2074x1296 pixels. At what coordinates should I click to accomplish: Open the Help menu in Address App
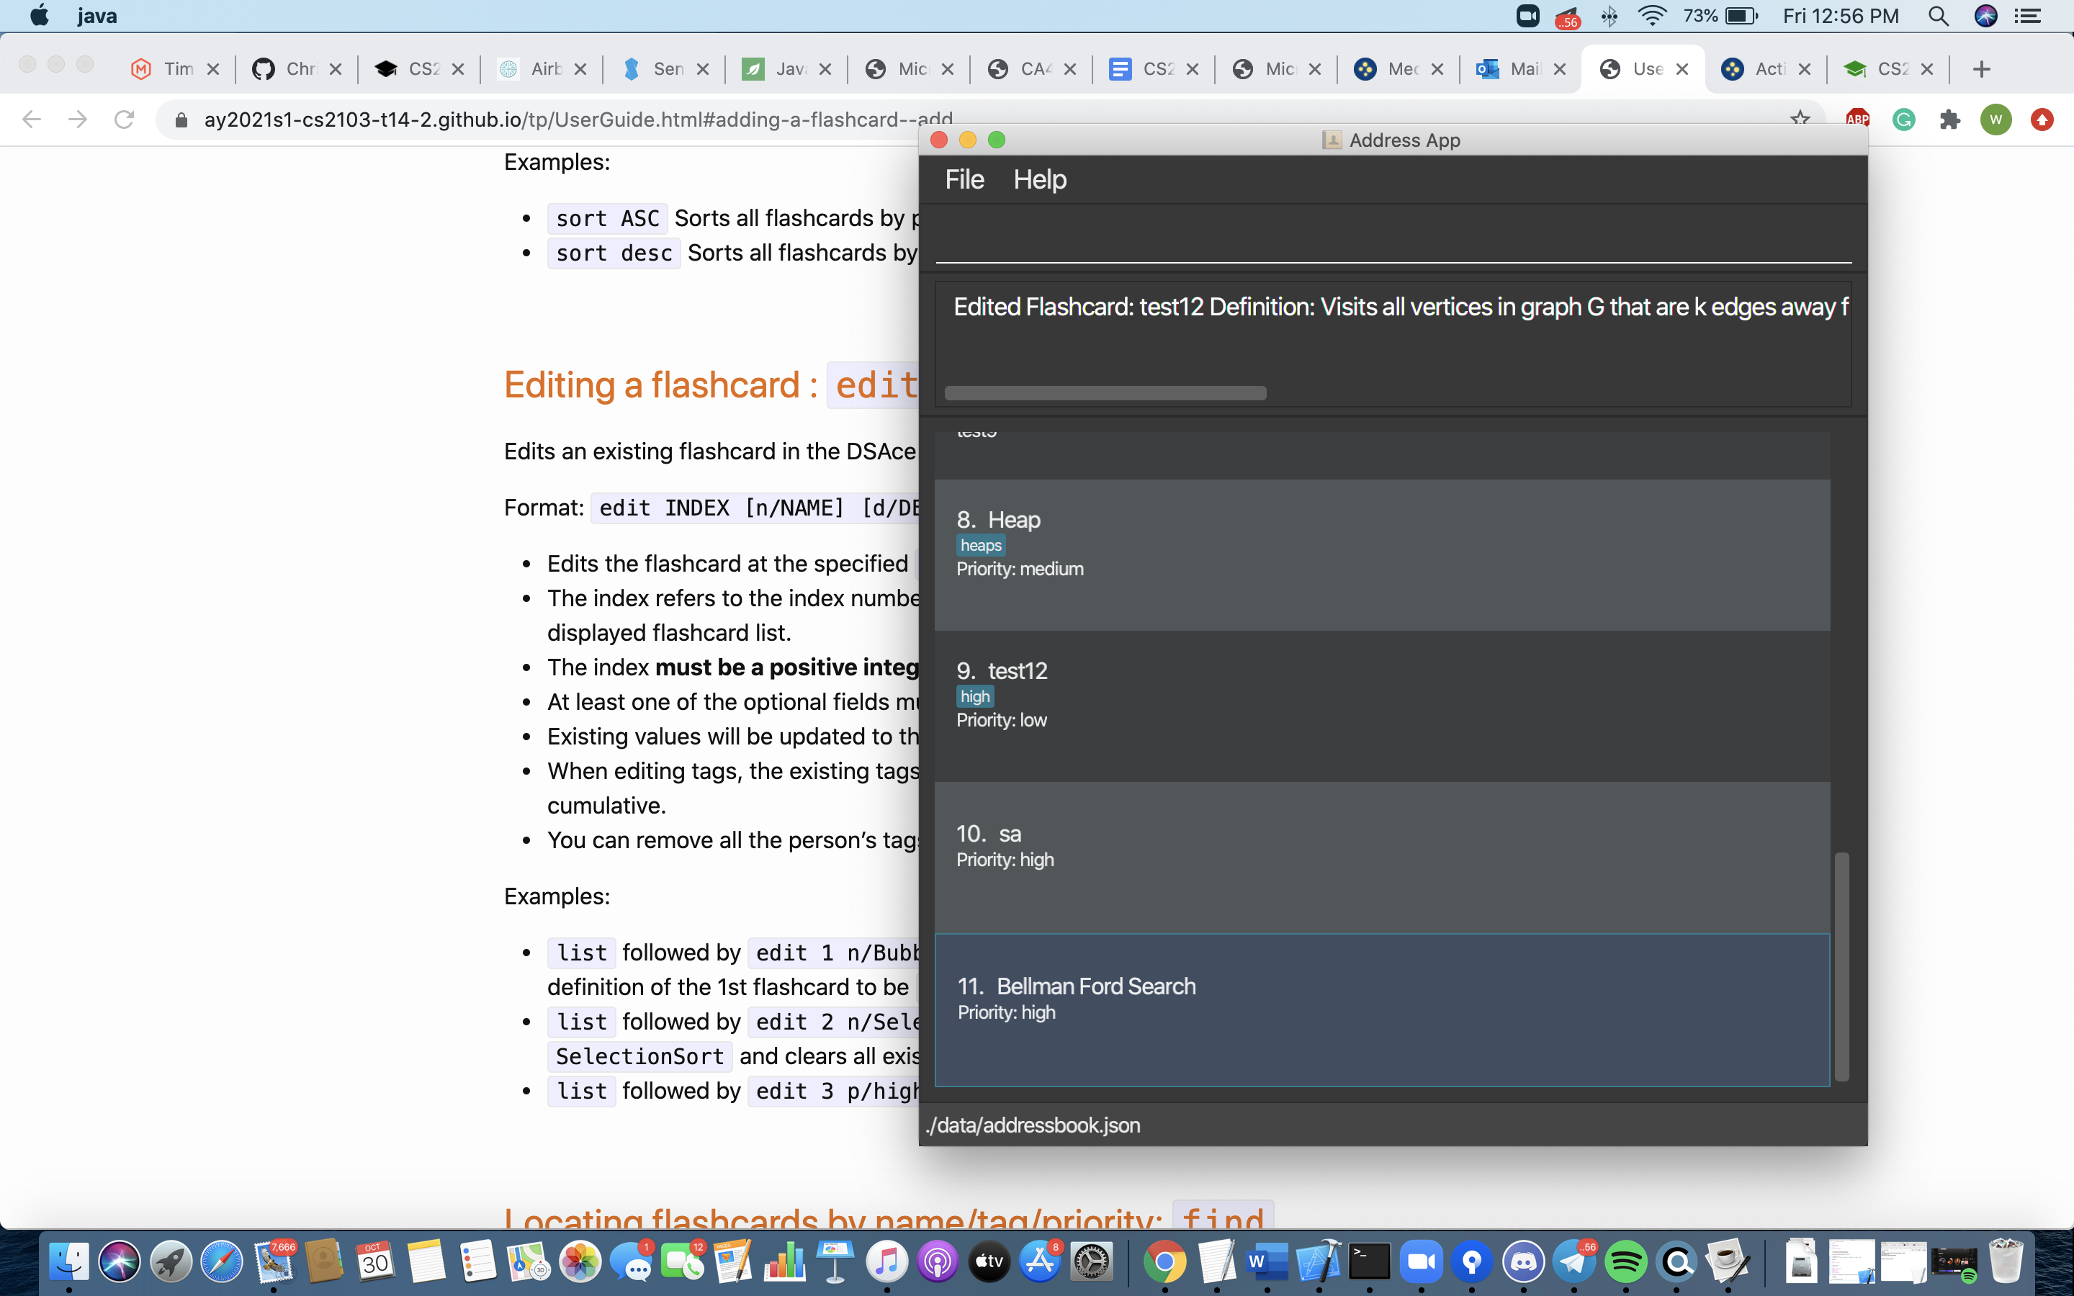click(x=1040, y=179)
